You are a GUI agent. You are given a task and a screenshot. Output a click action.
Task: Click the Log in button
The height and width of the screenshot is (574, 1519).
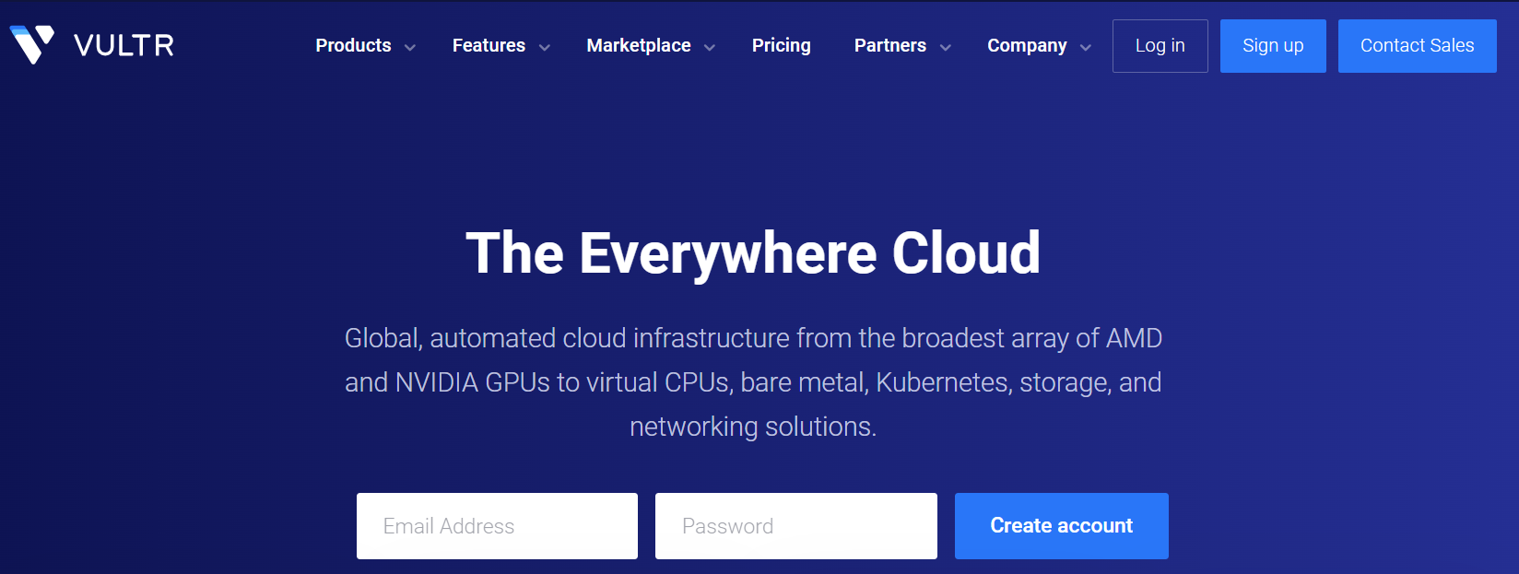tap(1160, 46)
